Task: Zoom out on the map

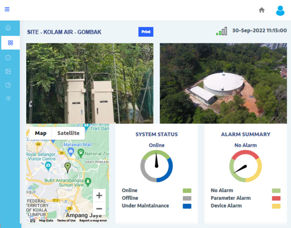Action: click(x=99, y=208)
